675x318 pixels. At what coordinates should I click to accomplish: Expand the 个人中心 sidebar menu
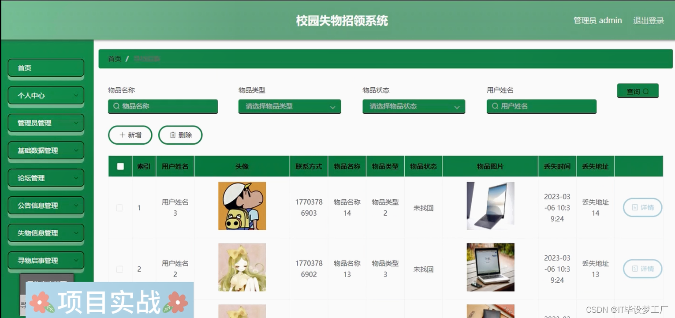pos(46,95)
